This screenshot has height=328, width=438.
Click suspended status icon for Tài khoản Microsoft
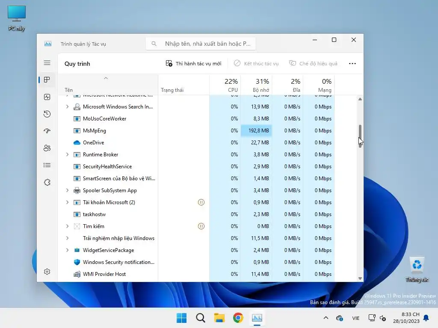[201, 202]
